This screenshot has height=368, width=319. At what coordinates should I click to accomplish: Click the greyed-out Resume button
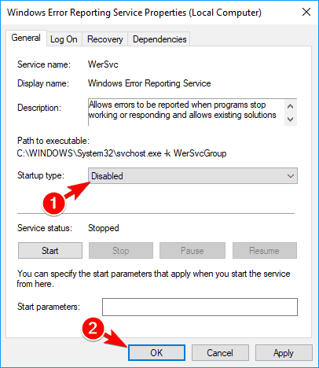265,251
